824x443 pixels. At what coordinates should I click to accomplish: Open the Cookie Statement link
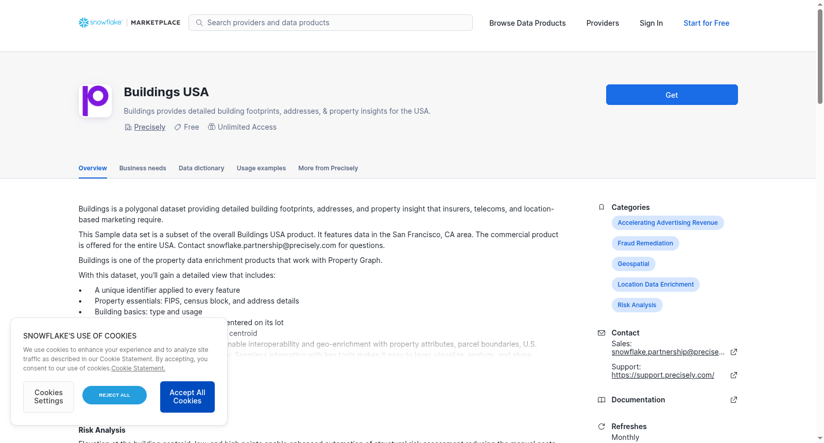(138, 368)
